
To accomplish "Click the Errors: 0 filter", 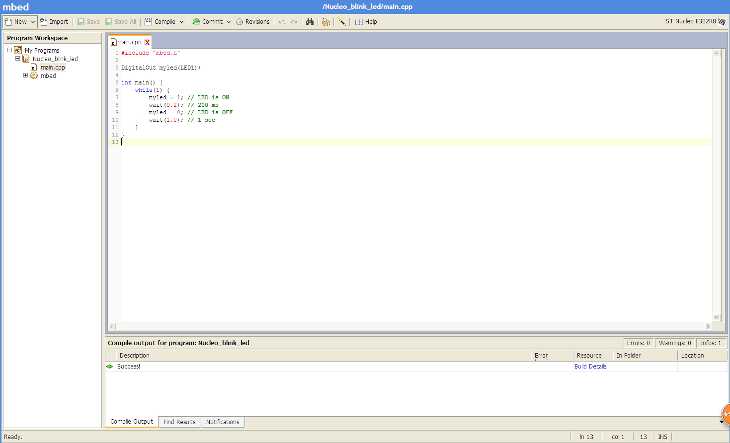I will click(638, 343).
